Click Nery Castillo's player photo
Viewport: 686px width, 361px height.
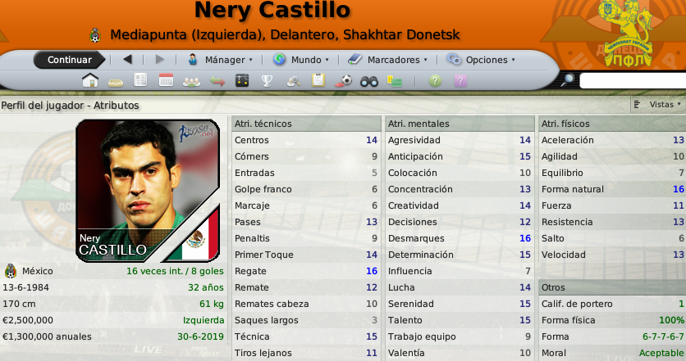tap(148, 191)
